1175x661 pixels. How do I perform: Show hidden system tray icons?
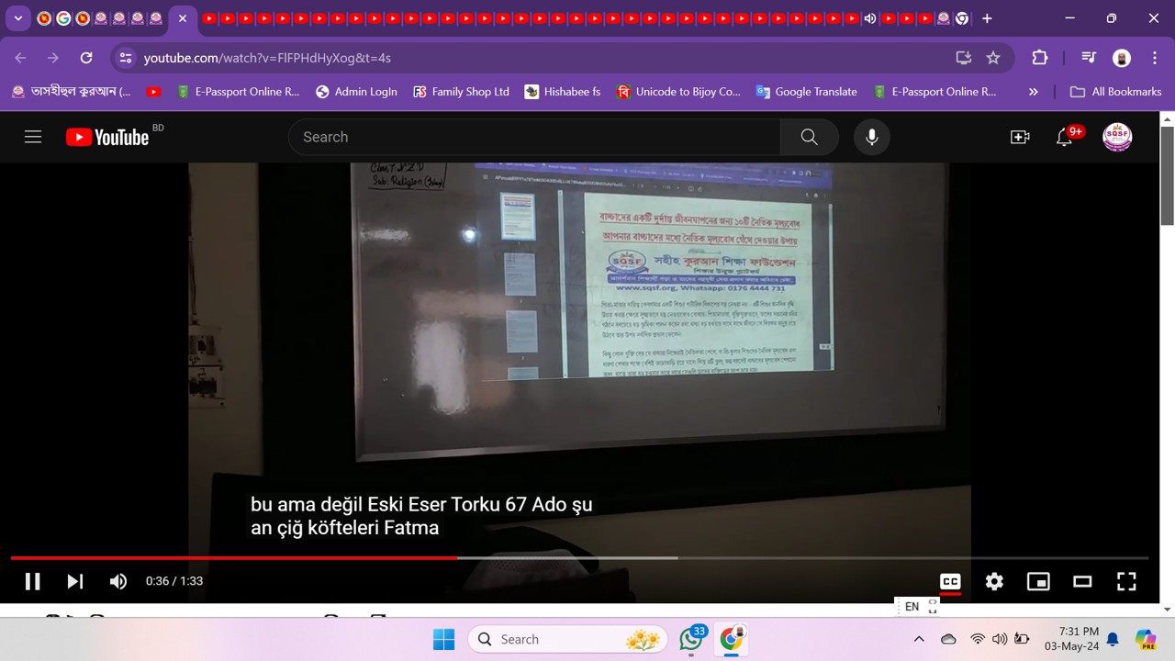pos(919,639)
